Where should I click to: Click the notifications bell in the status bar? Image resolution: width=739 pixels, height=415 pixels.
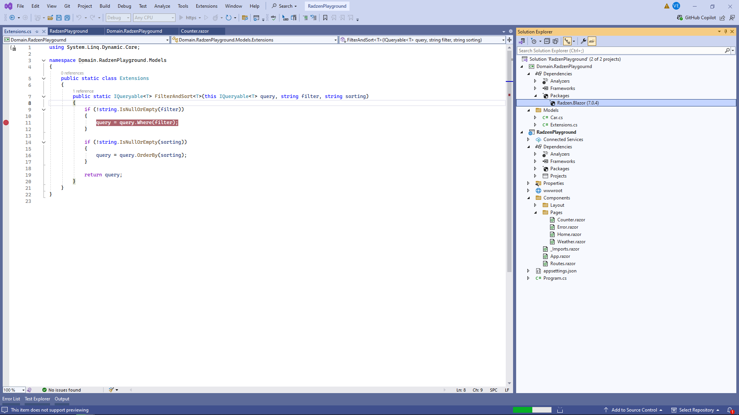tap(730, 410)
